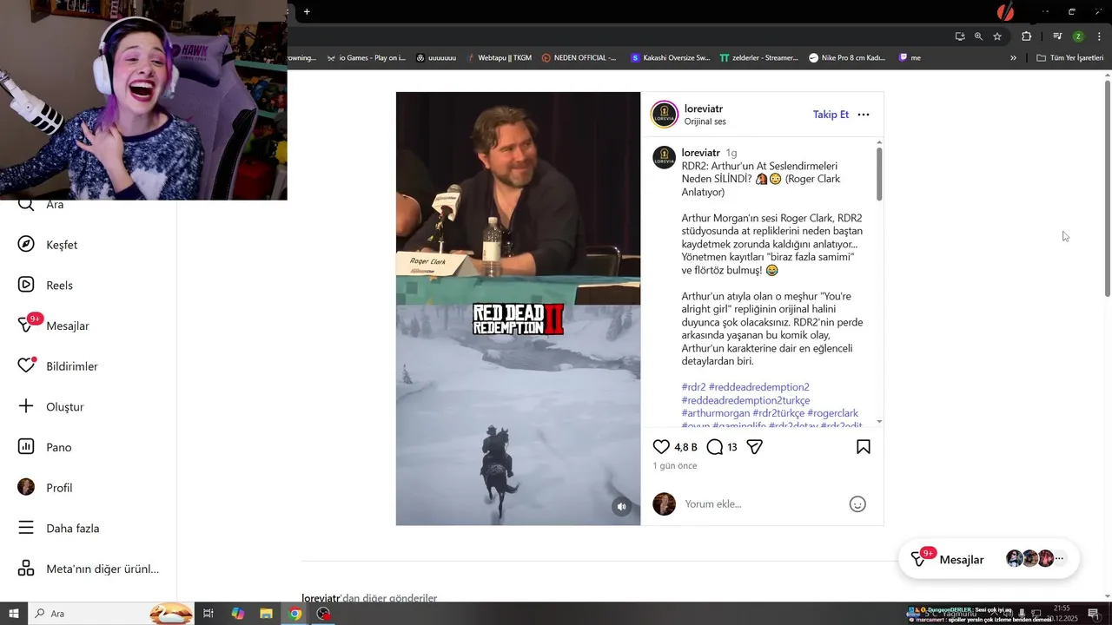Open Copilot icon on taskbar
This screenshot has width=1112, height=625.
[x=237, y=614]
